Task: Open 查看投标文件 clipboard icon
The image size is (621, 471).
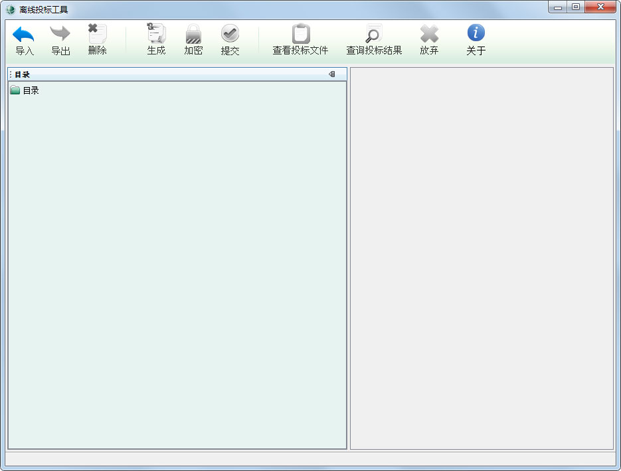Action: tap(301, 33)
